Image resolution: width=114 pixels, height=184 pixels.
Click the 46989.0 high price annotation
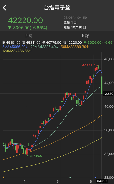click(90, 65)
